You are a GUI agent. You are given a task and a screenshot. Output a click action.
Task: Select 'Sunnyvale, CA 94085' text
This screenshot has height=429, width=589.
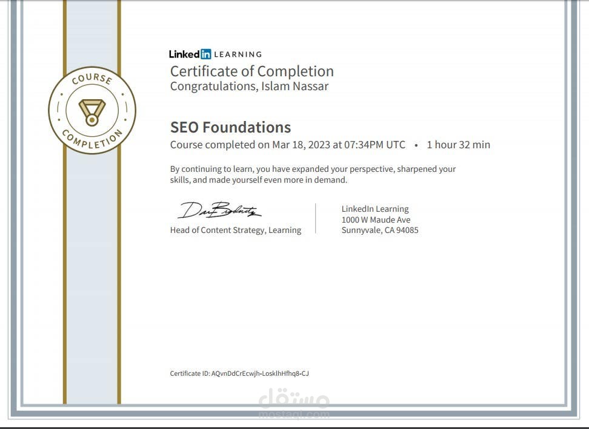(x=380, y=231)
